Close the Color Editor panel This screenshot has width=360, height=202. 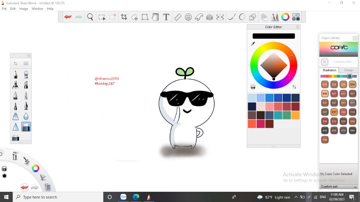pos(297,27)
